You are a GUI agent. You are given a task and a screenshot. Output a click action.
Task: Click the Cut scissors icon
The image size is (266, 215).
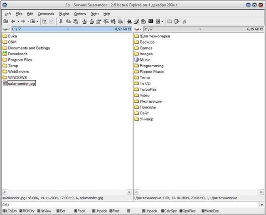[x=61, y=21]
